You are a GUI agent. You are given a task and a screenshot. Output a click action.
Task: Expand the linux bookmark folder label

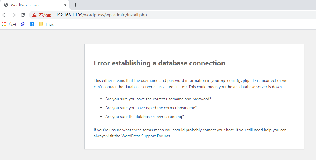tap(49, 24)
